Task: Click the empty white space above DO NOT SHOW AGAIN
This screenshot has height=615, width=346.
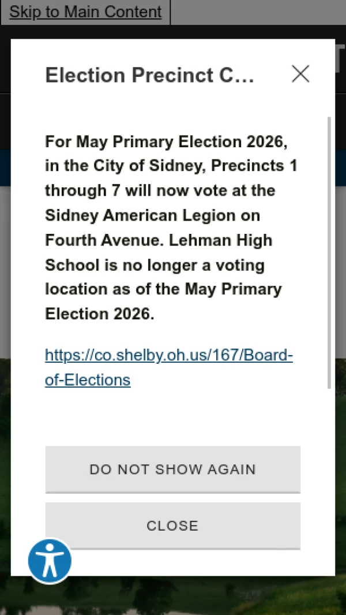Action: (x=173, y=418)
